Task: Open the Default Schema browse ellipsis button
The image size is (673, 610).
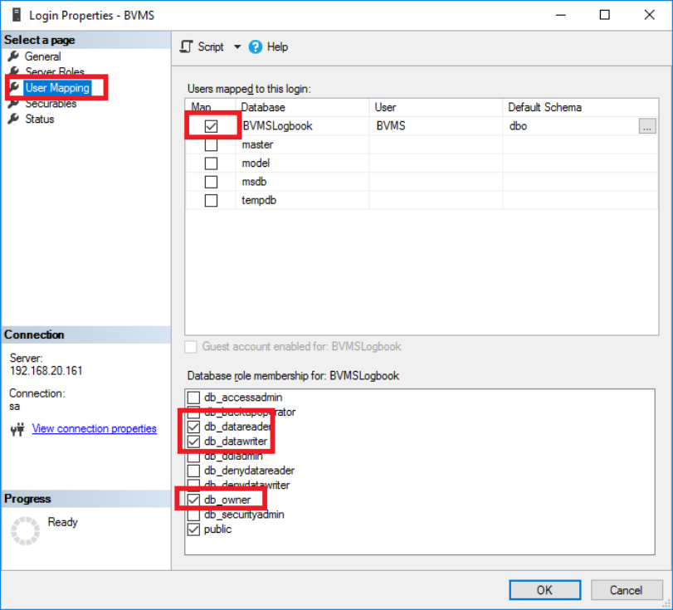Action: tap(647, 126)
